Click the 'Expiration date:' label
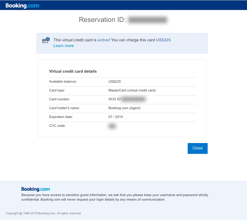 [x=61, y=117]
